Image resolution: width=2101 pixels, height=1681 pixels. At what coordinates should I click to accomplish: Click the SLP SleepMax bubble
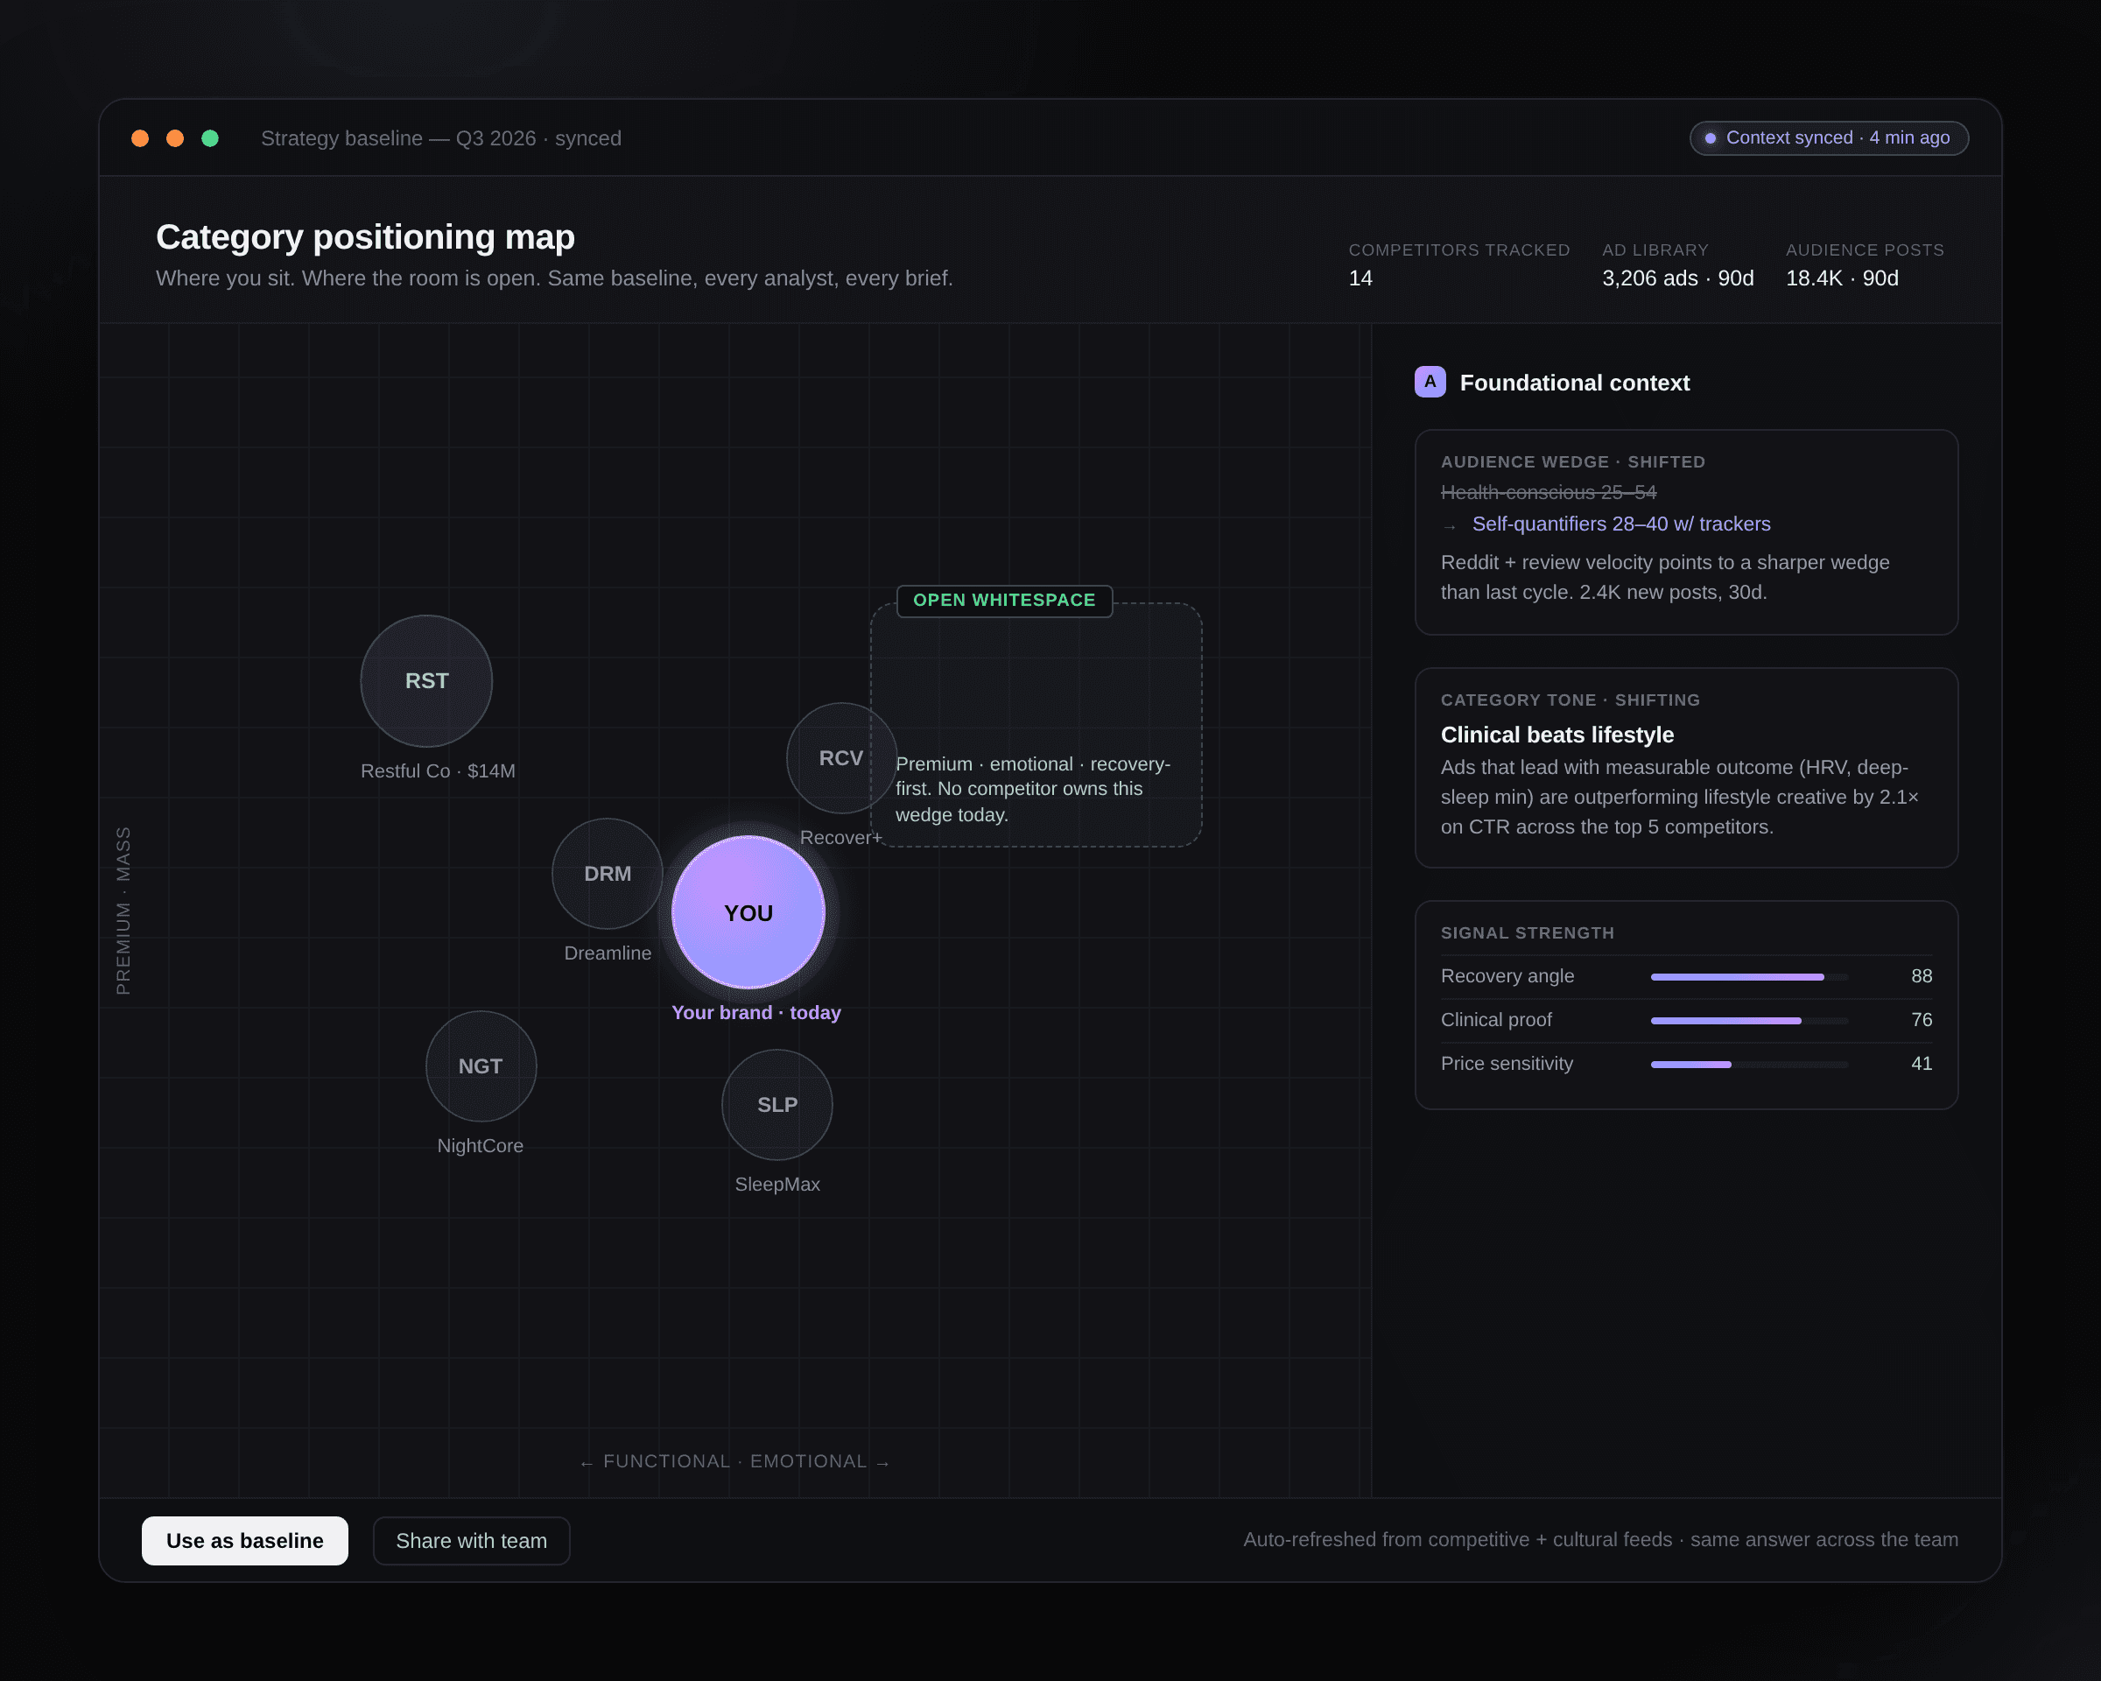click(776, 1105)
